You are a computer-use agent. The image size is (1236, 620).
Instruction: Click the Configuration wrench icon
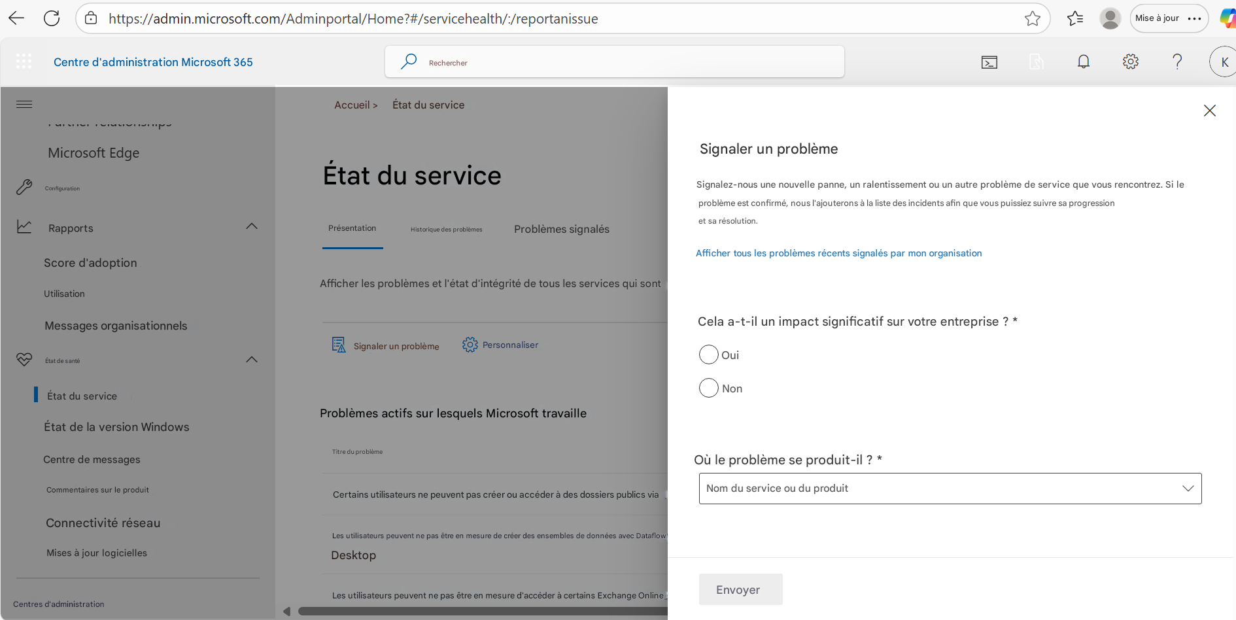[24, 187]
